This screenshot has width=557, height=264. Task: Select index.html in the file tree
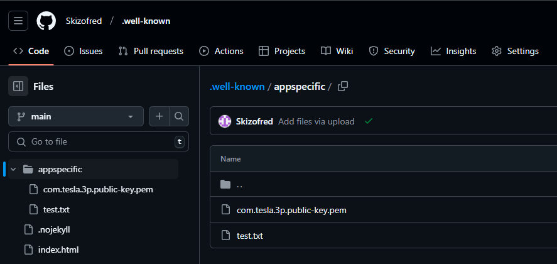58,250
